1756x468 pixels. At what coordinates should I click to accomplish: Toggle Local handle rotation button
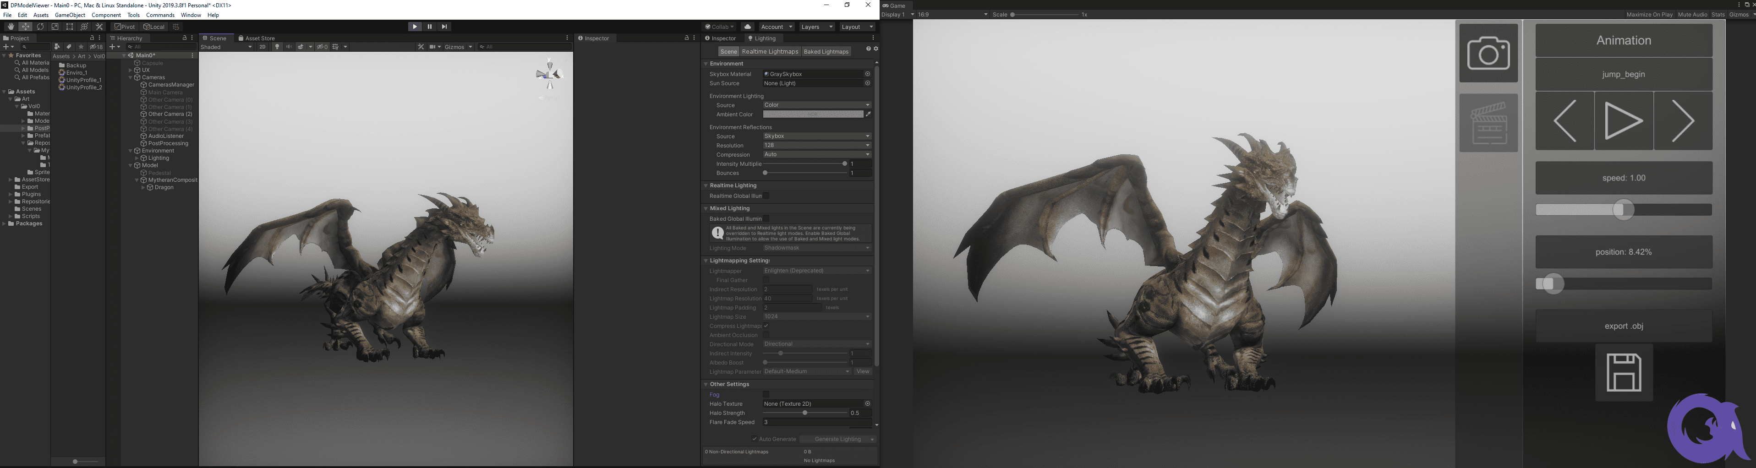click(154, 27)
